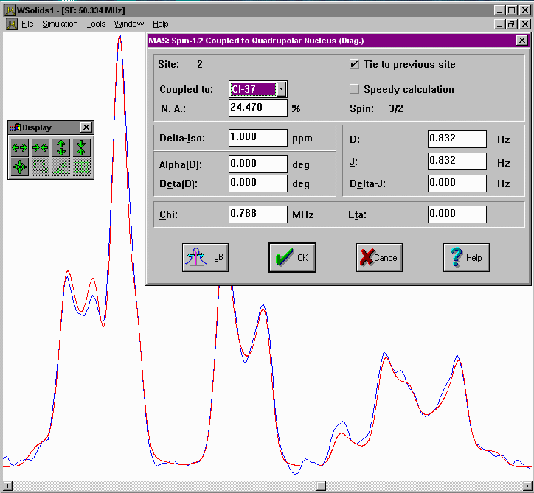This screenshot has width=534, height=493.
Task: Close the Display tool palette
Action: (x=86, y=127)
